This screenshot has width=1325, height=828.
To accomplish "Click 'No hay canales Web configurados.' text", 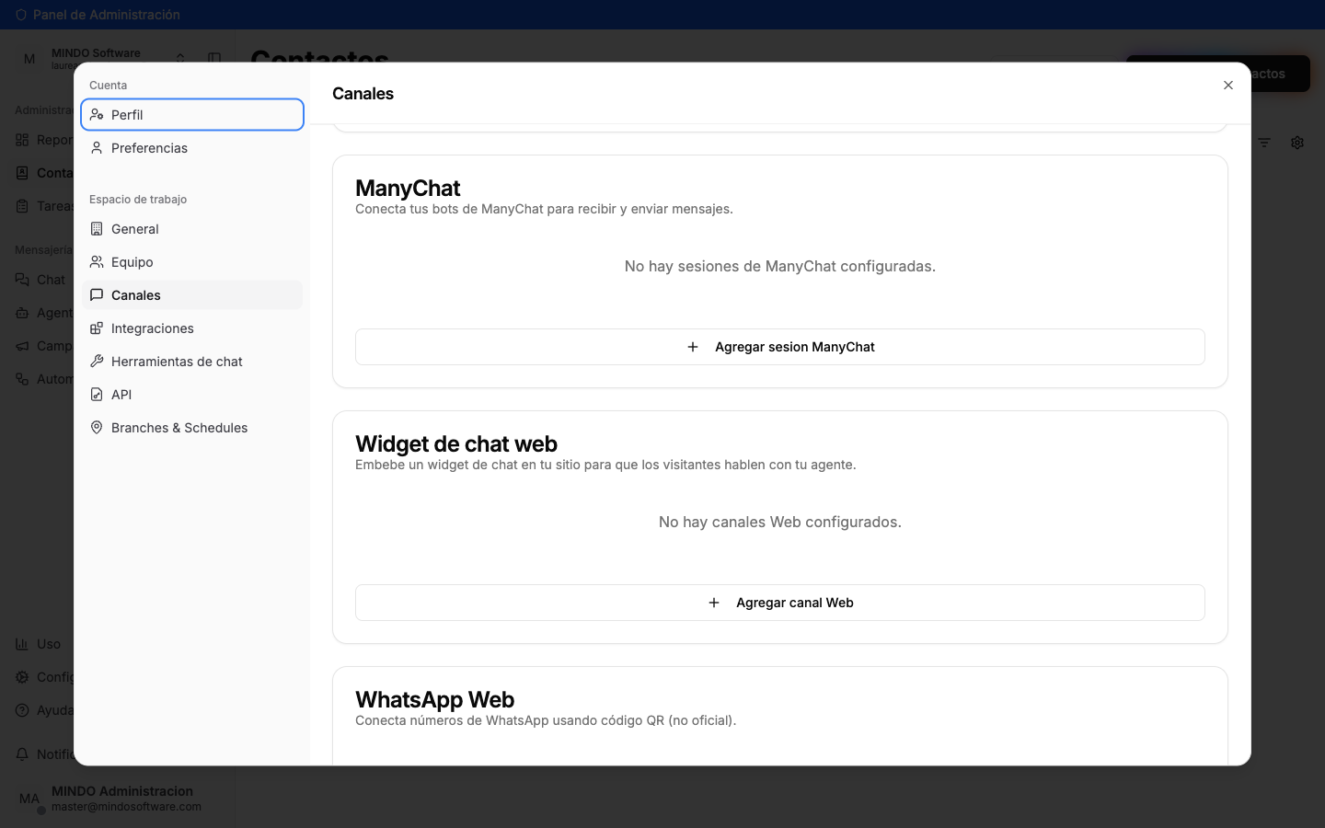I will click(780, 522).
